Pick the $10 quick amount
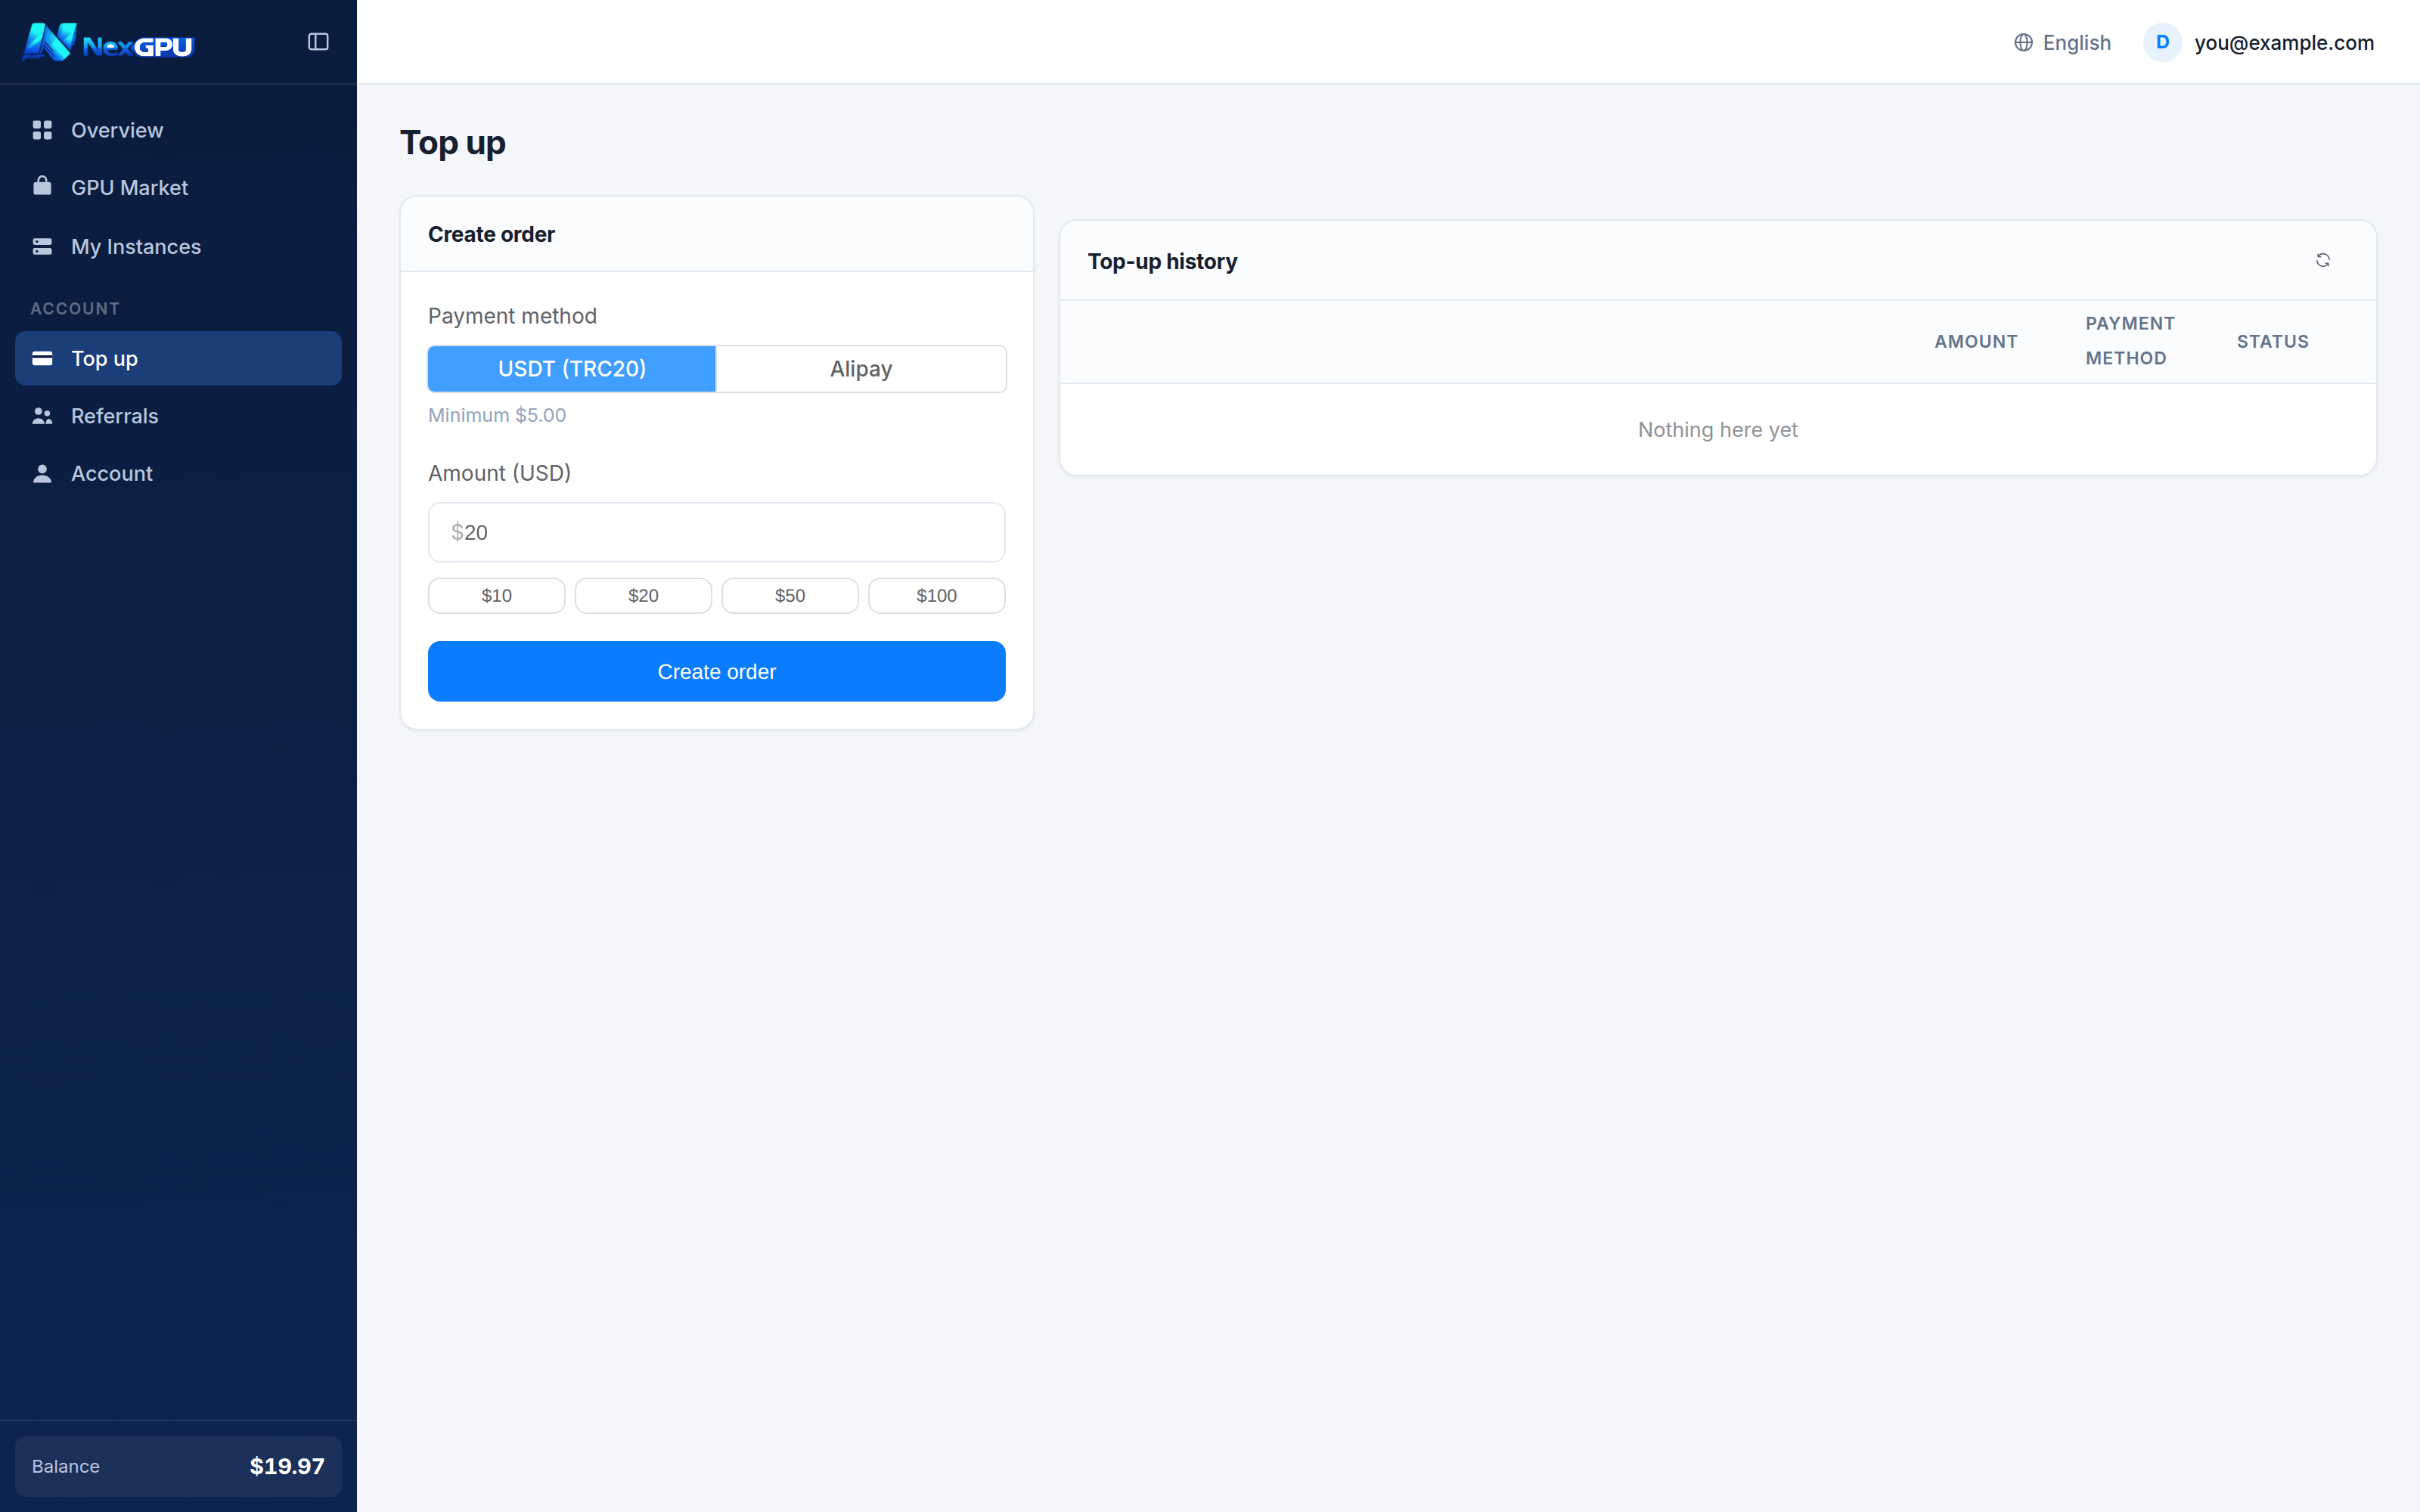2420x1512 pixels. tap(497, 595)
